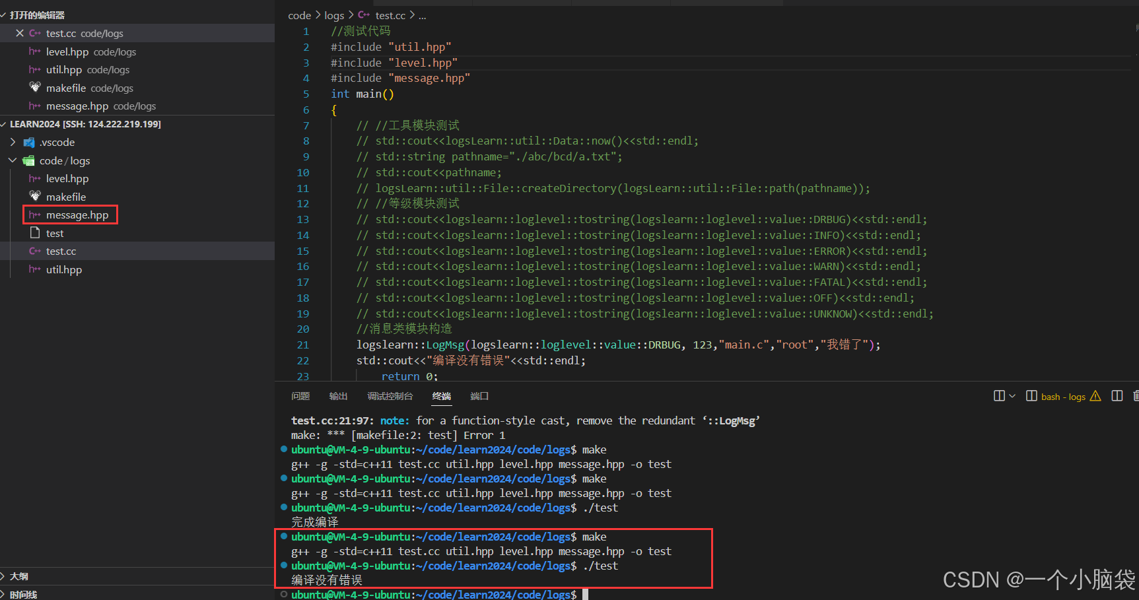Click the header icon of util.hpp code/logs entry

(x=35, y=69)
